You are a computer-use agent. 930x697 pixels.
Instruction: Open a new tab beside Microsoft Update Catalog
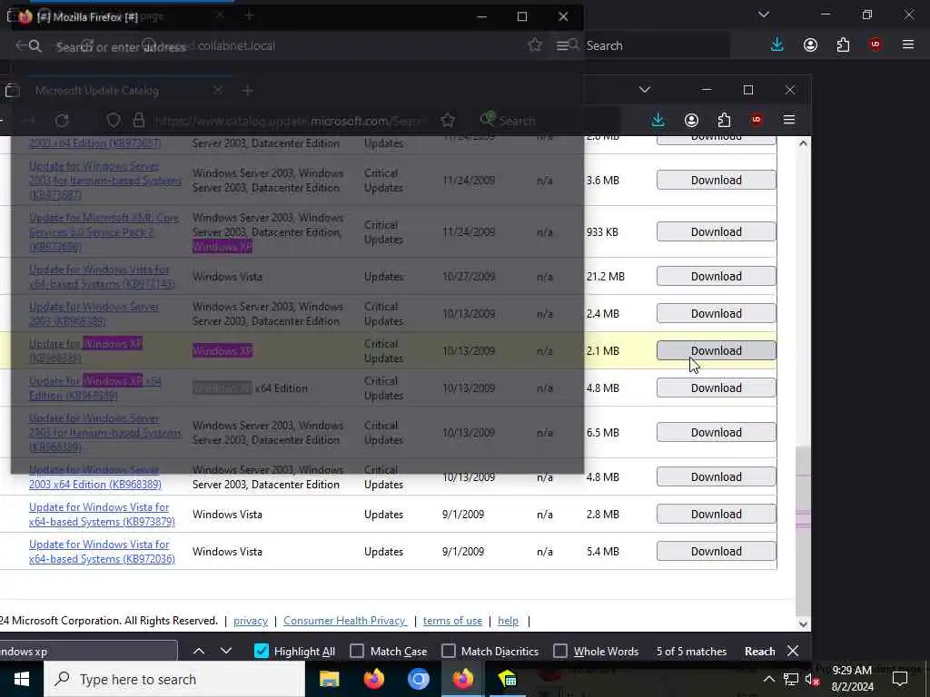(248, 91)
